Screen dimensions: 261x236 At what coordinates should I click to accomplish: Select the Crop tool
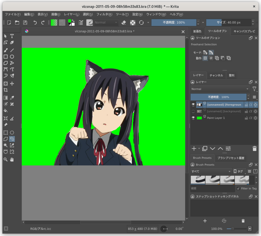pyautogui.click(x=6, y=90)
